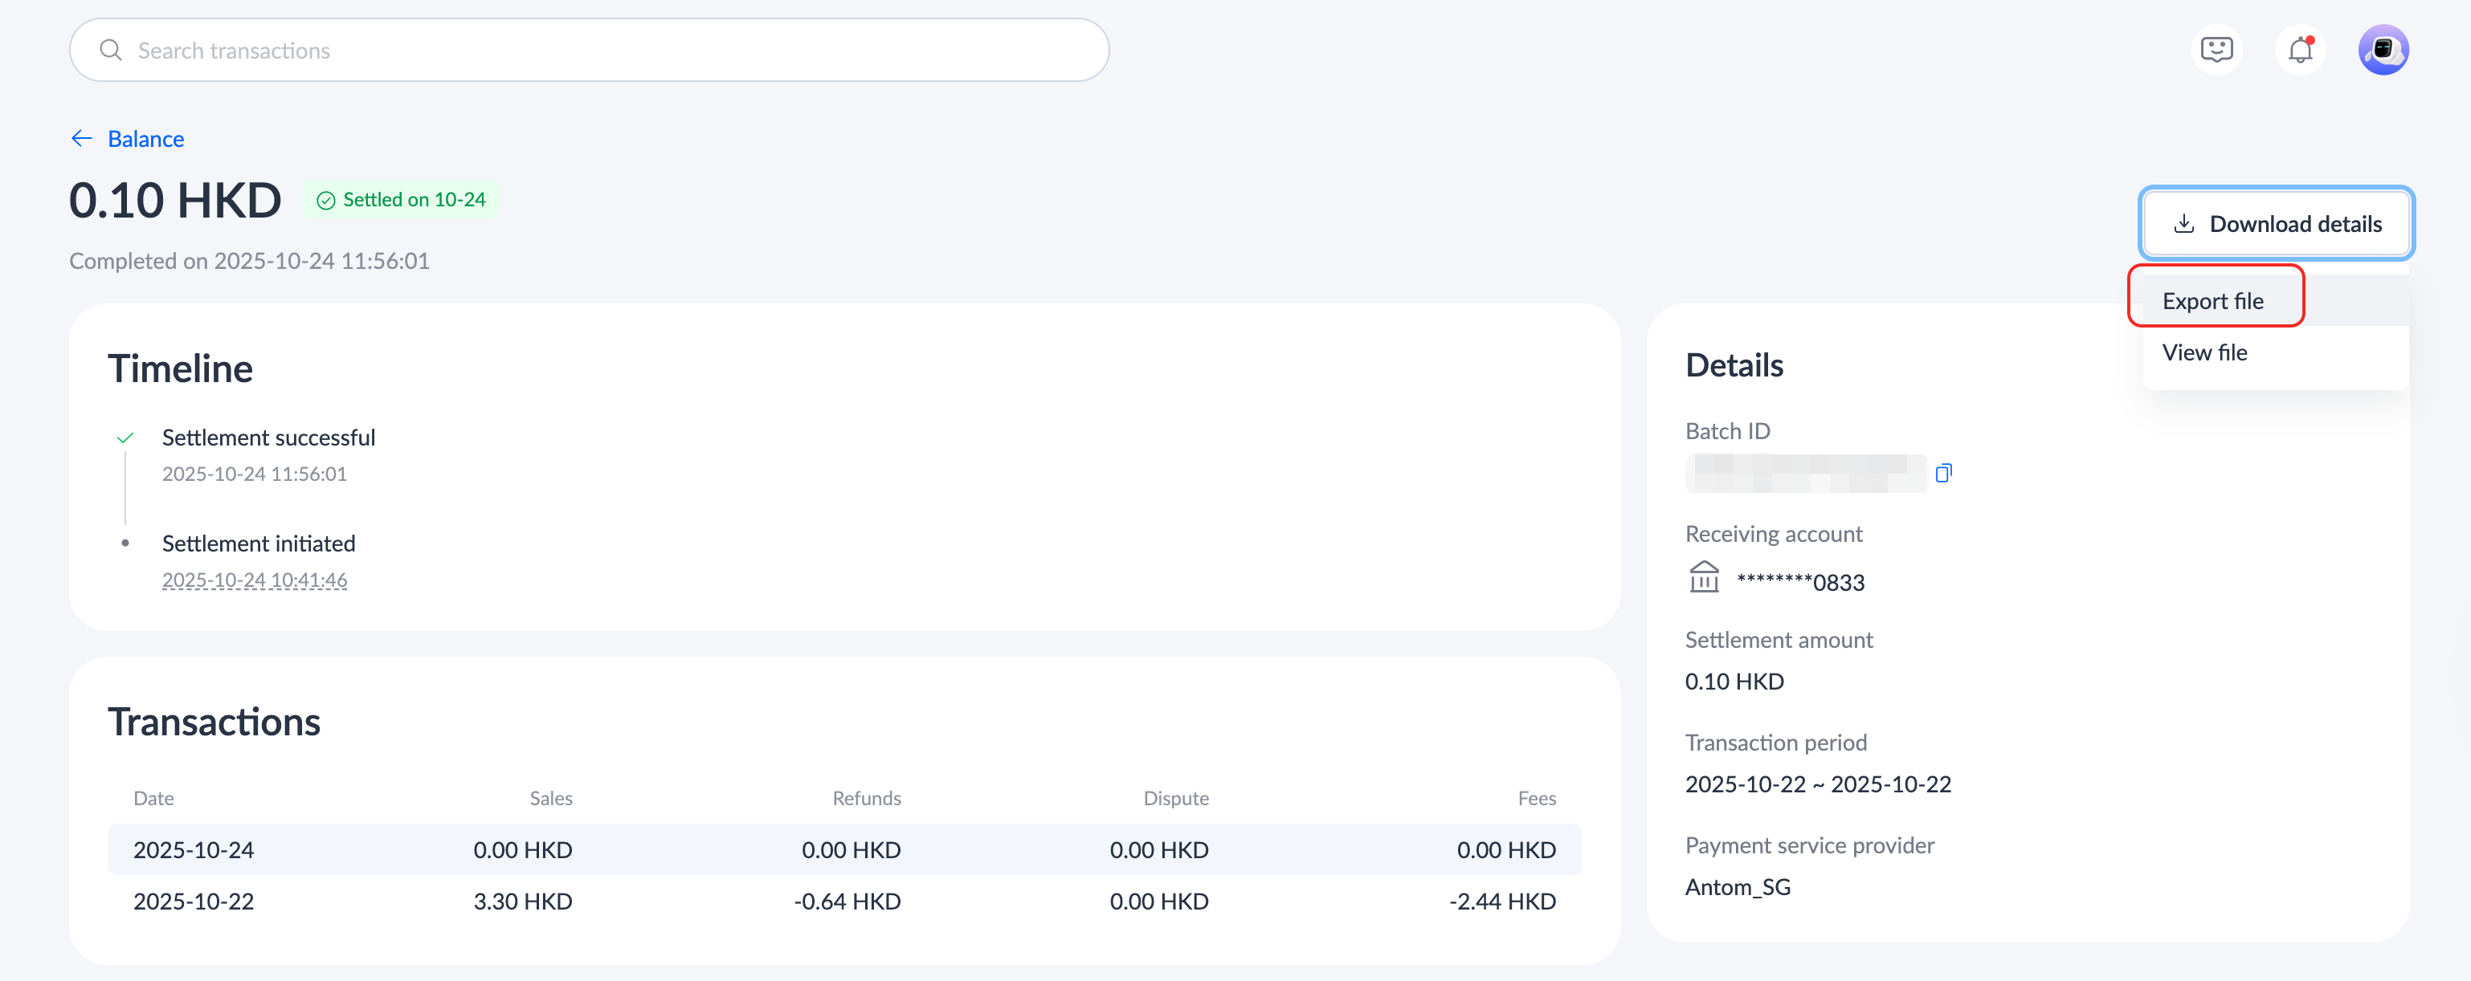Copy the Batch ID
The width and height of the screenshot is (2471, 981).
click(x=1943, y=473)
